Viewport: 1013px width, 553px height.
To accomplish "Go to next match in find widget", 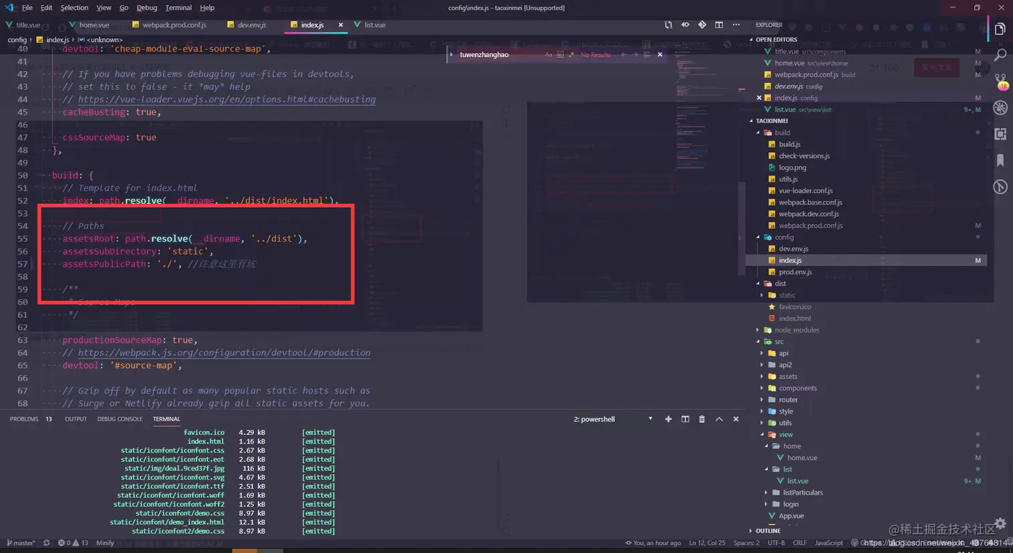I will 635,54.
